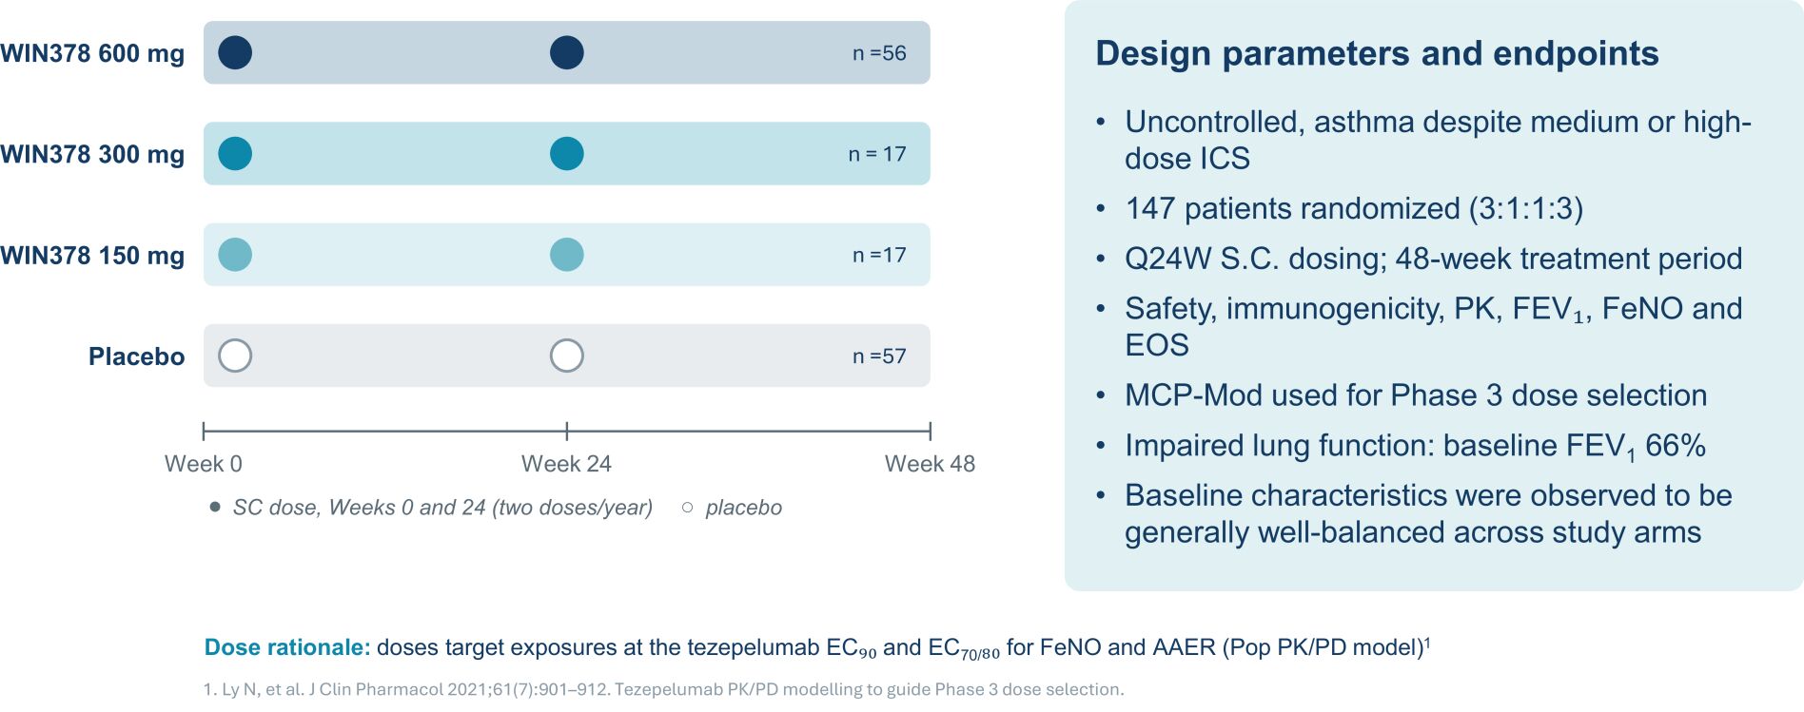This screenshot has height=712, width=1804.
Task: Select the WIN378 600 mg arm label
Action: [92, 54]
